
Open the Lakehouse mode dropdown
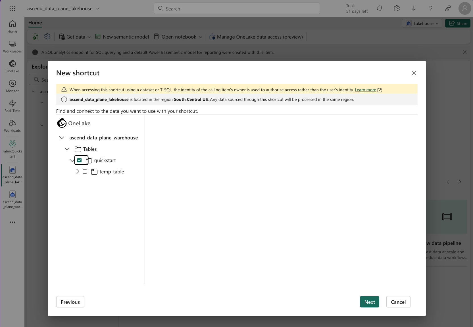(422, 23)
